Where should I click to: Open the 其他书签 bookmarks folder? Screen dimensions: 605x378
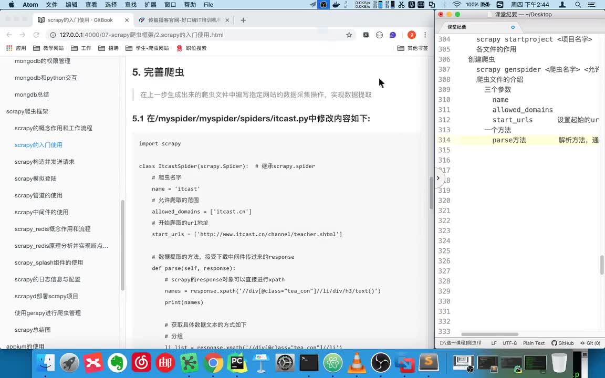click(x=412, y=48)
